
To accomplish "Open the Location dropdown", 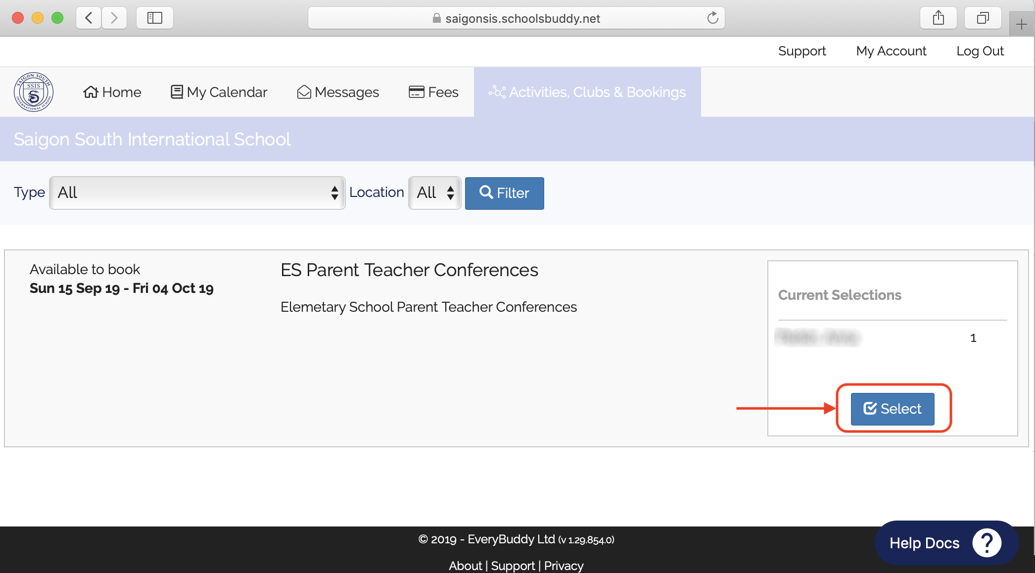I will [434, 192].
